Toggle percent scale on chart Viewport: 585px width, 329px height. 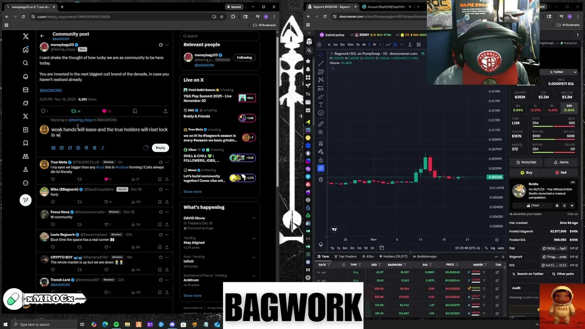click(x=487, y=248)
